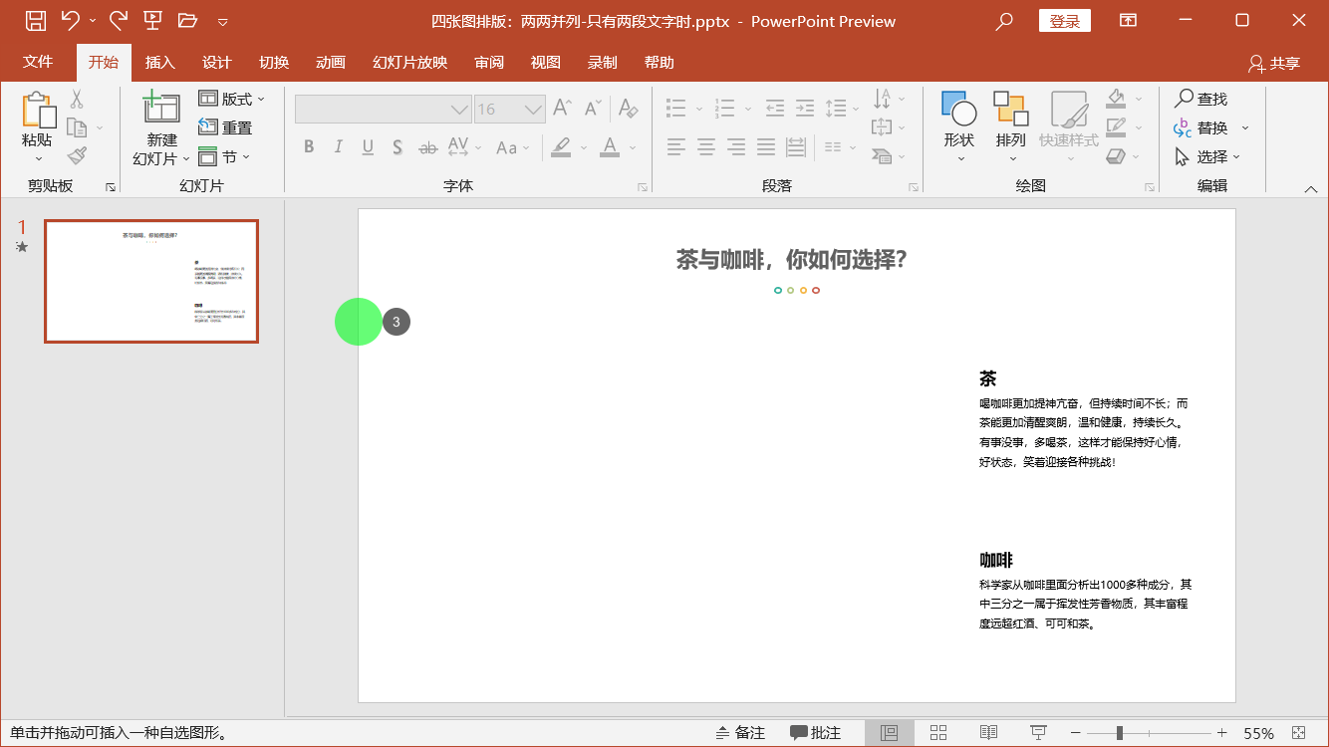This screenshot has width=1329, height=747.
Task: Open the 审阅 tab
Action: (x=489, y=62)
